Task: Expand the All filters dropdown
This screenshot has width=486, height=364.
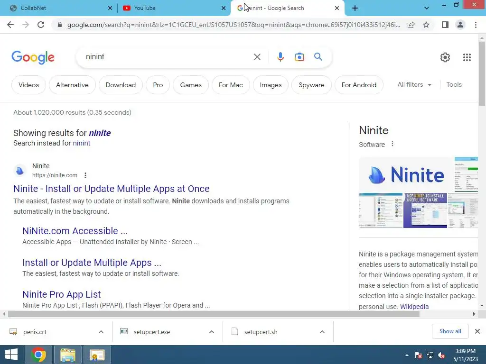Action: (x=414, y=84)
